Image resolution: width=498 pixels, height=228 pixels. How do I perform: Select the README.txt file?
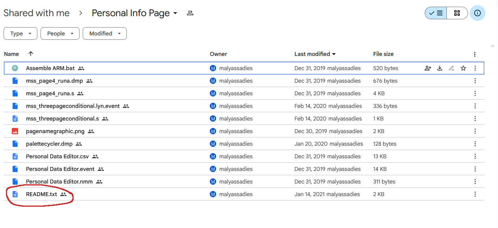point(244,194)
